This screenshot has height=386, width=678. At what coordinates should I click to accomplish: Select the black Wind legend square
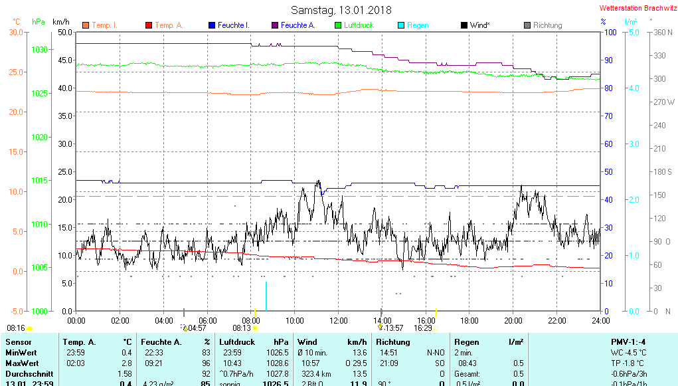pyautogui.click(x=464, y=25)
